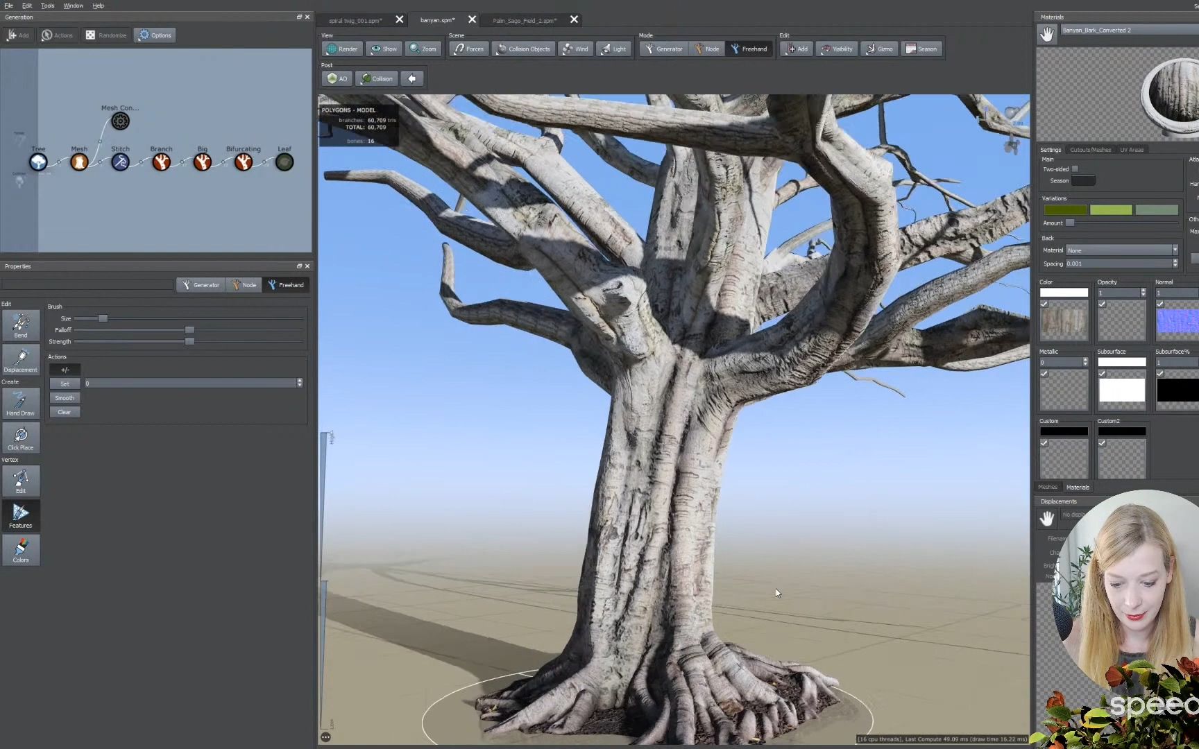Open the Back Material dropdown showing None
Image resolution: width=1199 pixels, height=749 pixels.
1121,250
